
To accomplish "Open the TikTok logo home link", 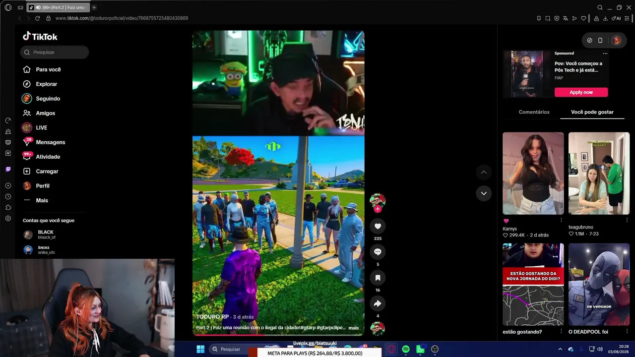I will tap(40, 37).
